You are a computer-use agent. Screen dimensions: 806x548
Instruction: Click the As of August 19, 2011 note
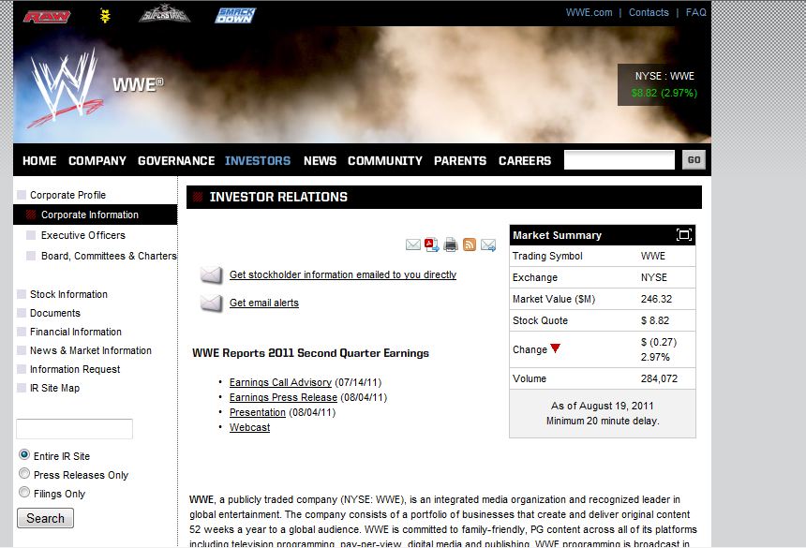[603, 406]
